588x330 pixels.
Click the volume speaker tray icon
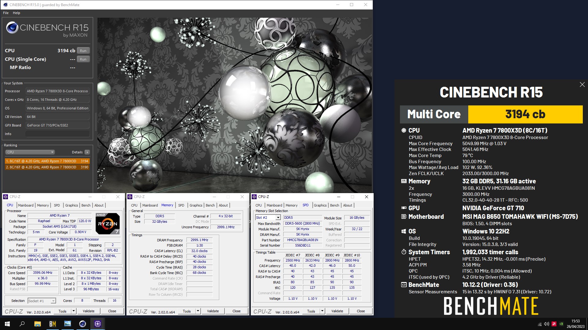click(547, 324)
